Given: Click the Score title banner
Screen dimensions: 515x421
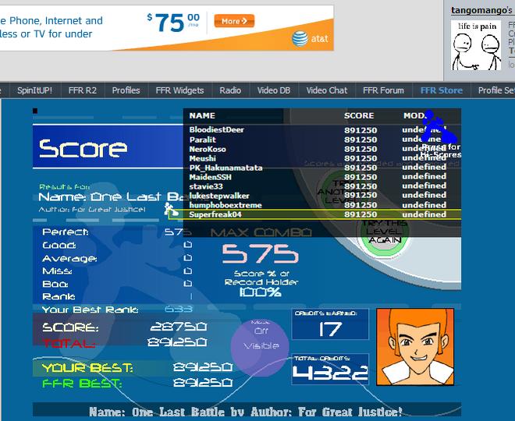Looking at the screenshot, I should 108,147.
